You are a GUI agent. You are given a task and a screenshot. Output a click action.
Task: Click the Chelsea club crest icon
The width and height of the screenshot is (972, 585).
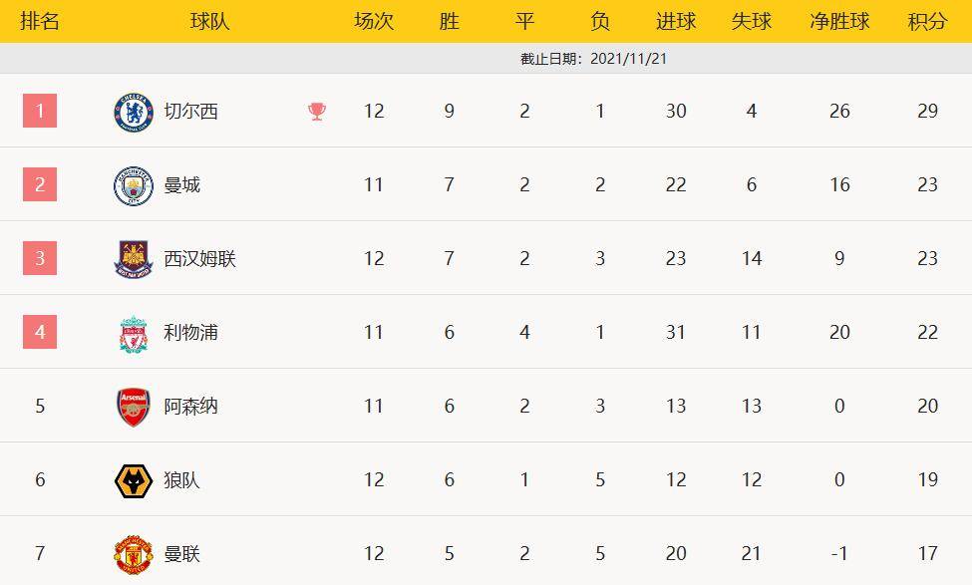(x=133, y=111)
